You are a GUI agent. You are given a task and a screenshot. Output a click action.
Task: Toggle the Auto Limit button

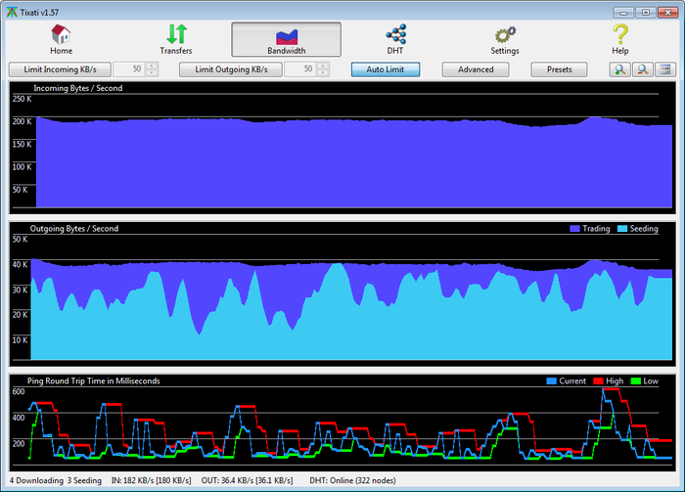coord(386,69)
